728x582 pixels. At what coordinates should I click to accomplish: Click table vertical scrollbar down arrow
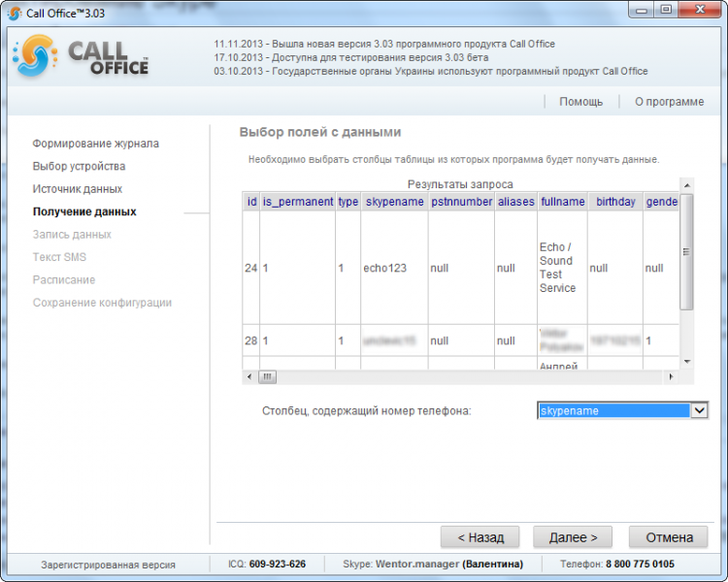(x=686, y=362)
